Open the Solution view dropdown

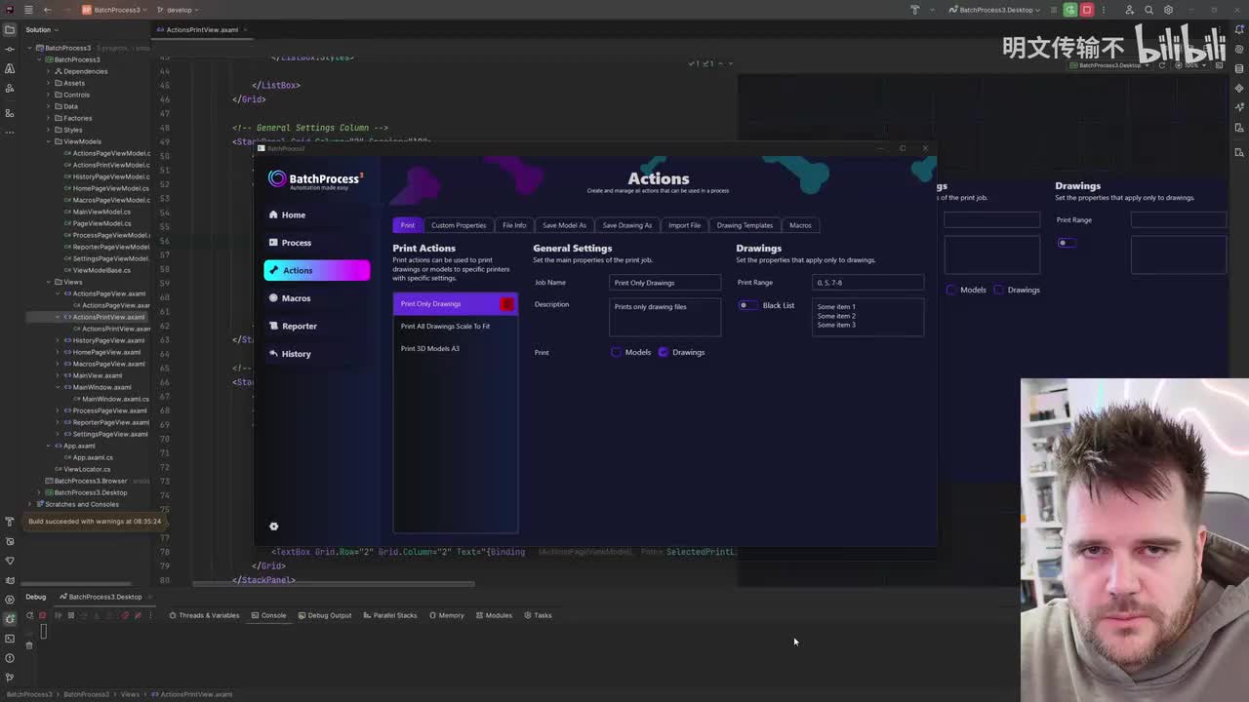point(41,29)
